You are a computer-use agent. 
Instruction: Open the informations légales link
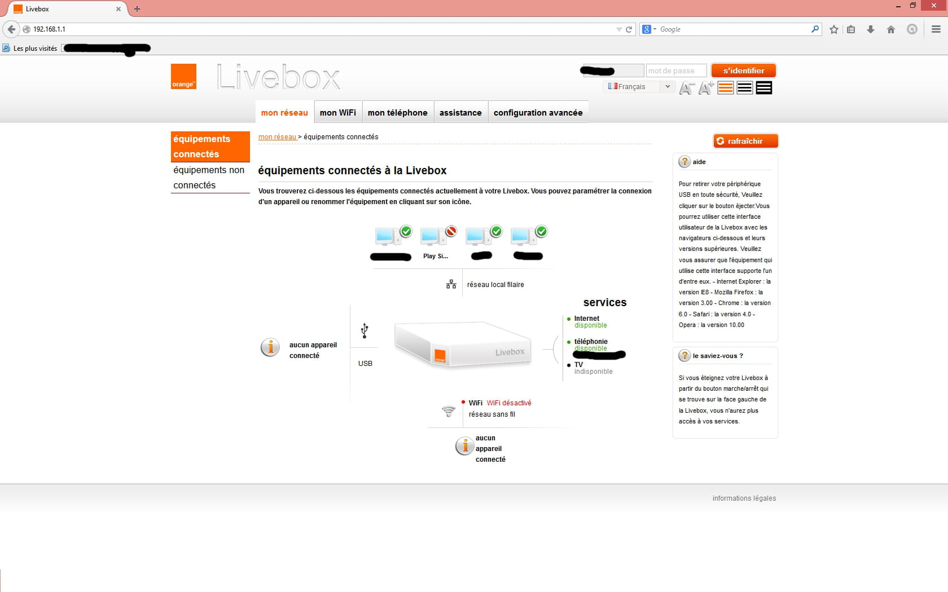coord(744,498)
